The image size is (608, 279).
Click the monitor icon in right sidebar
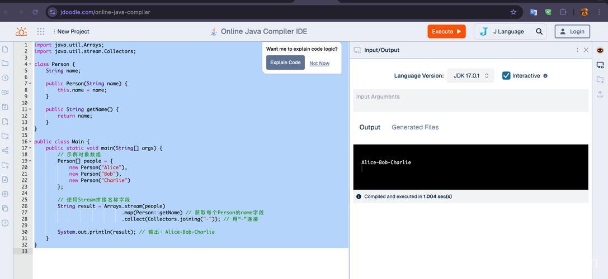click(600, 65)
